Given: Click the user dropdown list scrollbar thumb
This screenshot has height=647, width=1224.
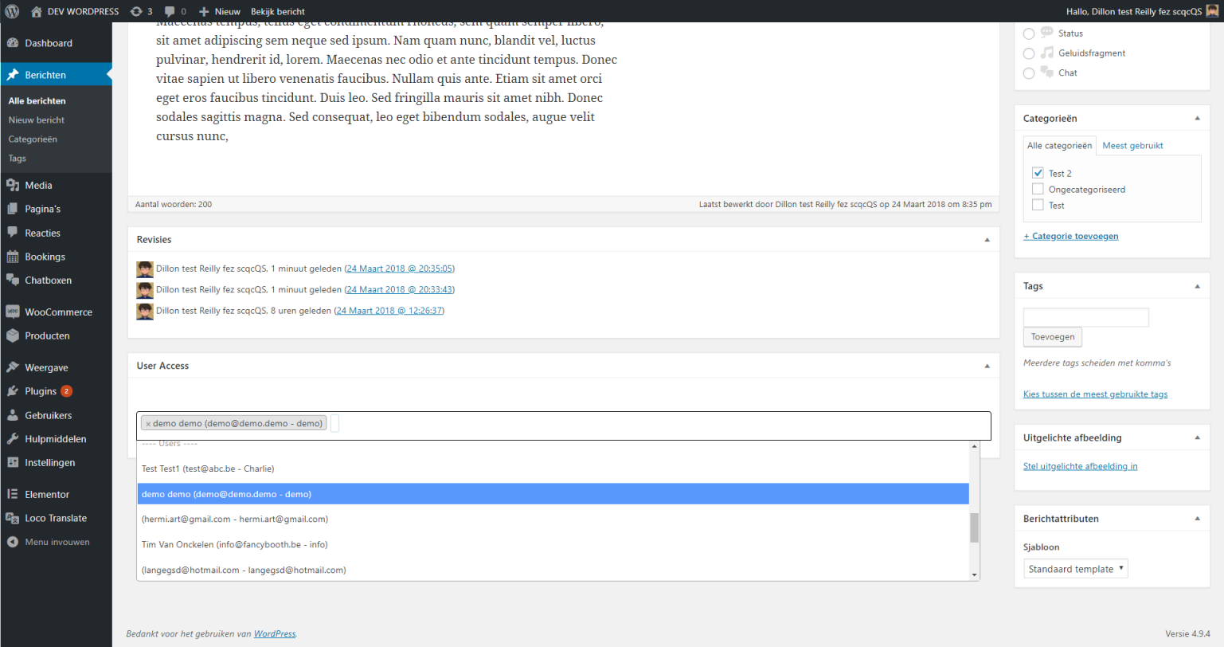Looking at the screenshot, I should pyautogui.click(x=974, y=527).
